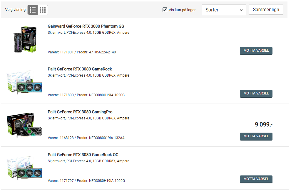The height and width of the screenshot is (191, 291).
Task: Click MOTTA VARSEL for Palit GameRock OC
Action: pos(256,179)
